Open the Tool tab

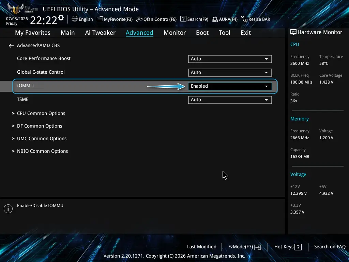pyautogui.click(x=224, y=33)
